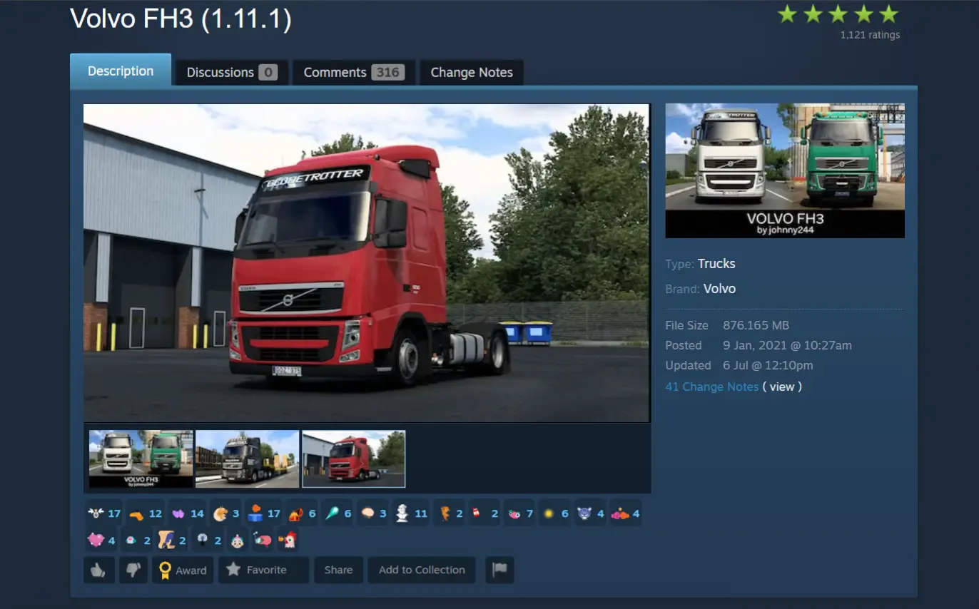Open the Discussions tab
This screenshot has width=979, height=609.
pyautogui.click(x=232, y=72)
